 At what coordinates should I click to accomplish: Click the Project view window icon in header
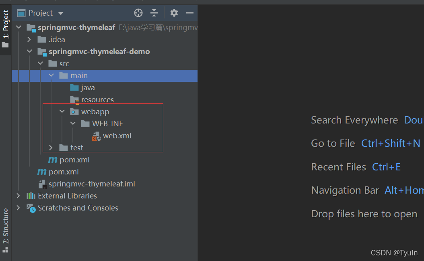click(x=21, y=13)
